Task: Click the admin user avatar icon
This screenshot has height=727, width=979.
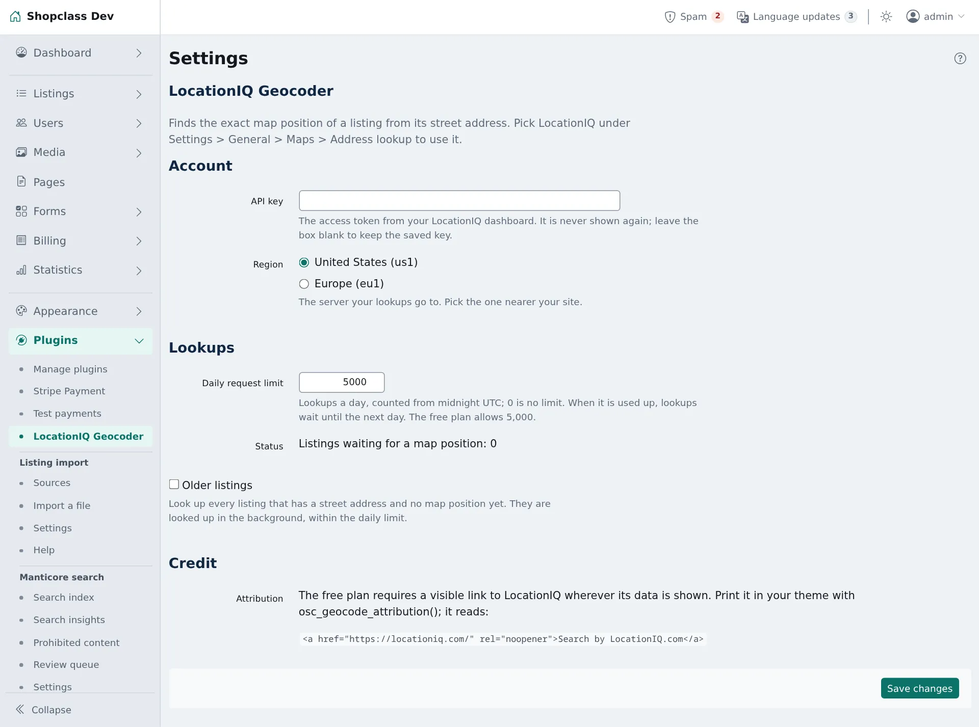Action: [x=913, y=17]
